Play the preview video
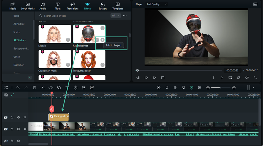 click(x=154, y=78)
